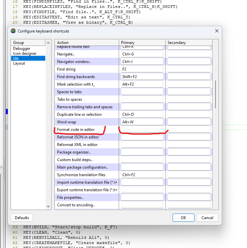Click the Group list scroll-down arrow
Viewport: 247px width, 248px height.
(49, 207)
